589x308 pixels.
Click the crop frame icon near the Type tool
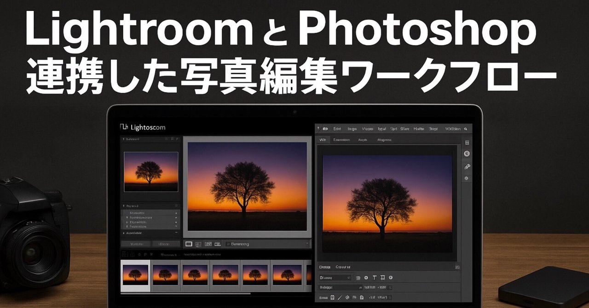tap(383, 277)
